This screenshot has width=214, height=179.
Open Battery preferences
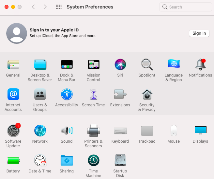click(x=13, y=161)
